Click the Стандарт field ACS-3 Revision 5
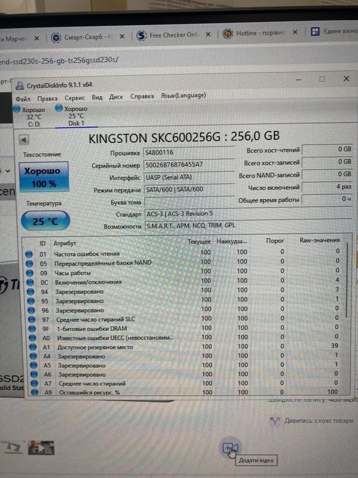358x478 pixels. pyautogui.click(x=248, y=214)
